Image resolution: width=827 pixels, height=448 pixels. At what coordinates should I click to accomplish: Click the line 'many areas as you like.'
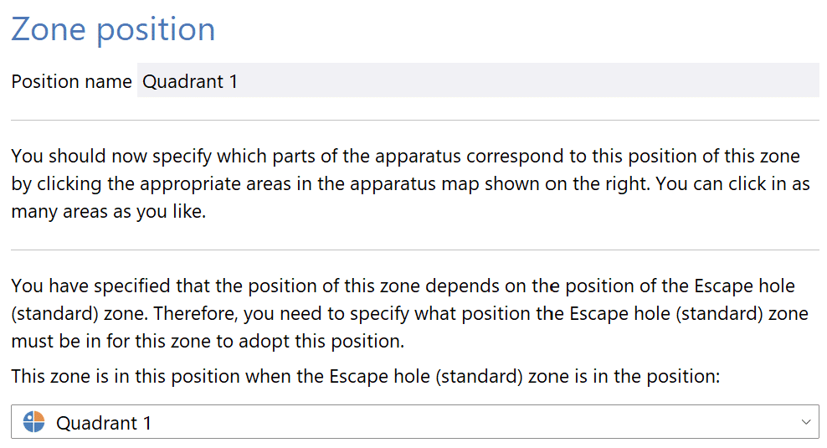coord(109,212)
